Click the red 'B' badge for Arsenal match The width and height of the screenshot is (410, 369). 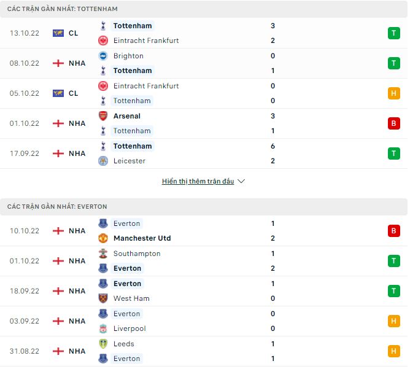click(x=393, y=123)
